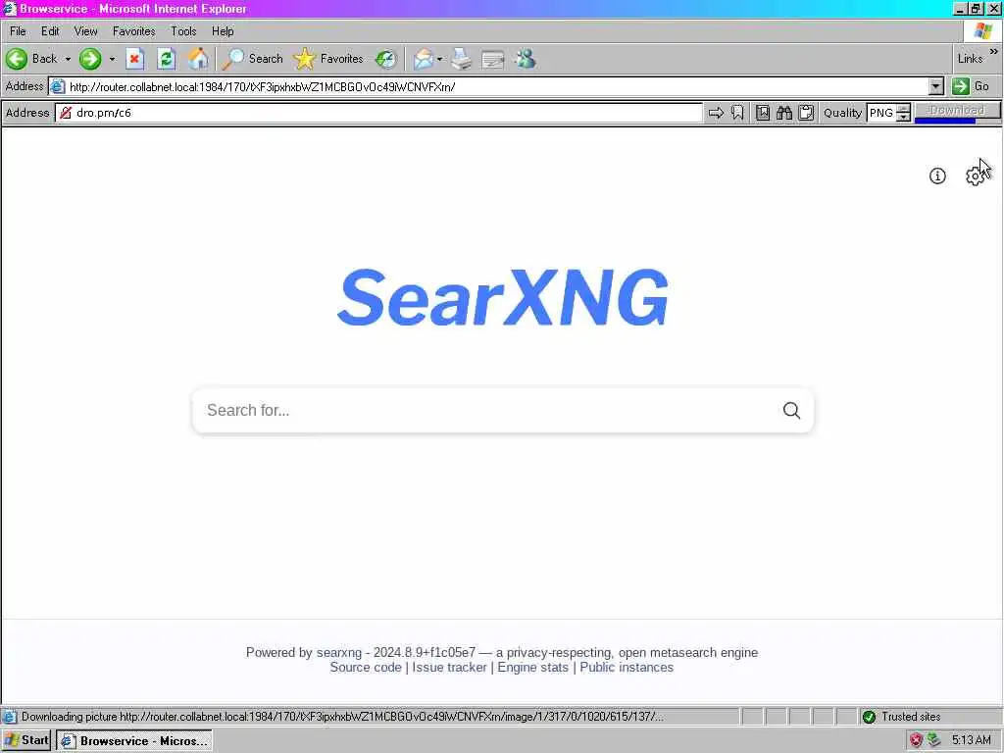Open the View menu
The image size is (1004, 753).
86,30
